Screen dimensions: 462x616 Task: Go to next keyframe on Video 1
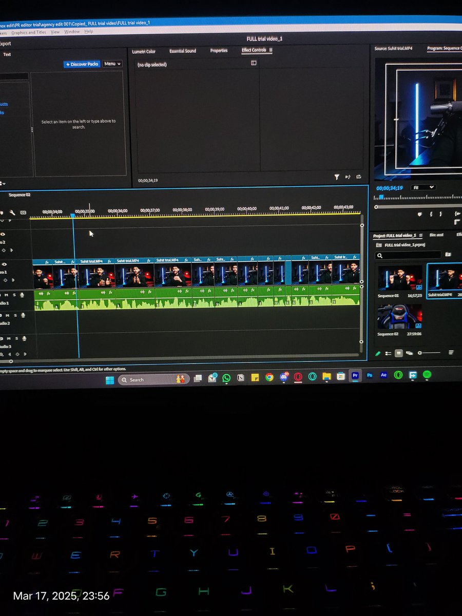coord(13,280)
